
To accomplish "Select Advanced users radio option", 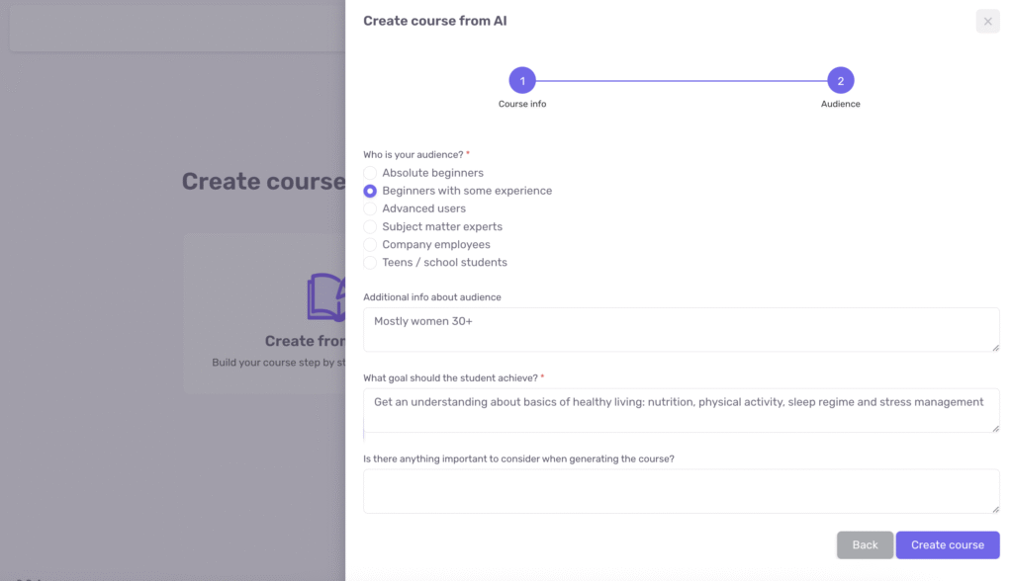I will click(x=370, y=208).
